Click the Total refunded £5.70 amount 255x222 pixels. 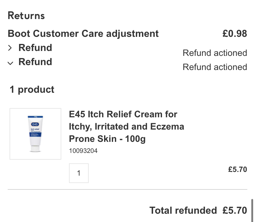[235, 210]
